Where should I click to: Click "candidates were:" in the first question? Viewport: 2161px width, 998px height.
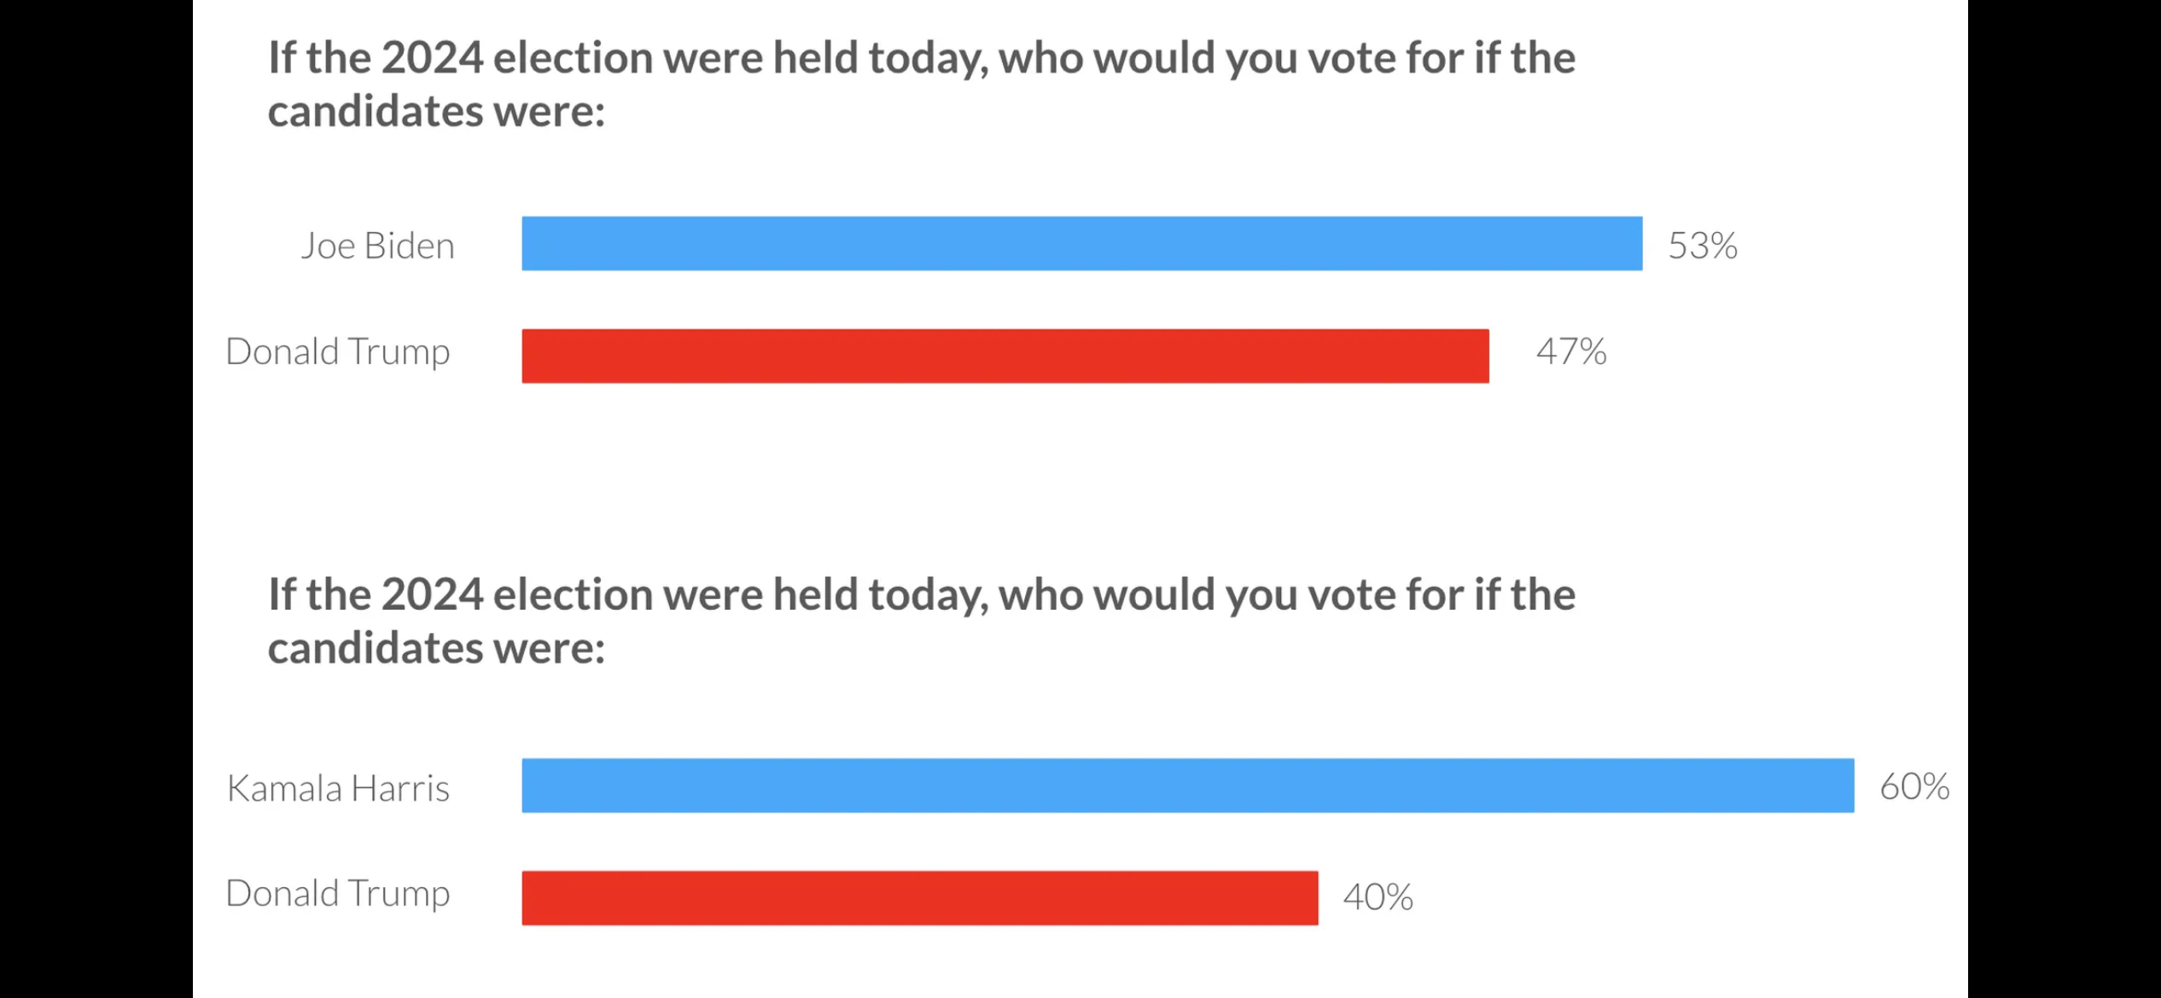[436, 112]
